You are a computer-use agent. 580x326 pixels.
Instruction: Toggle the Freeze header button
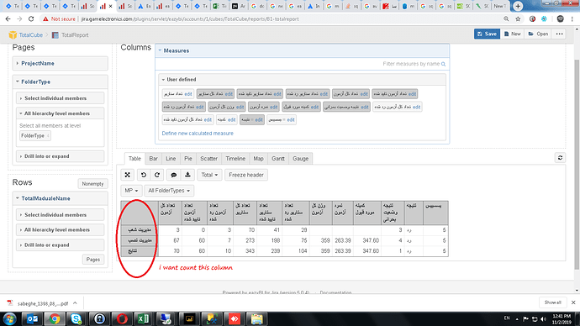tap(246, 175)
